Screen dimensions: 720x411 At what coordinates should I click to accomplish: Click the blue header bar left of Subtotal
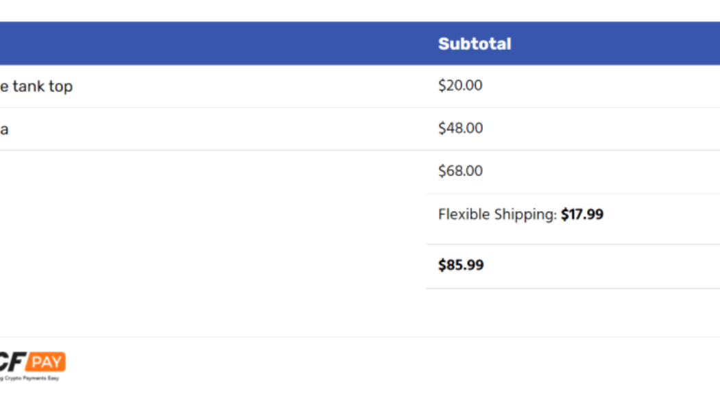click(206, 44)
